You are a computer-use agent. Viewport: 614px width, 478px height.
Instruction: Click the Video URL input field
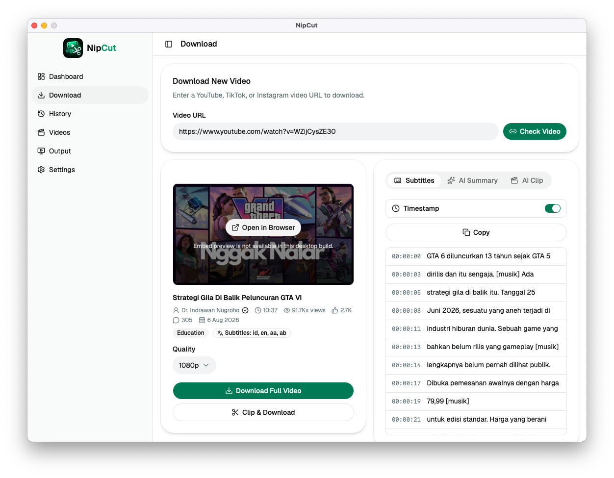pyautogui.click(x=335, y=131)
